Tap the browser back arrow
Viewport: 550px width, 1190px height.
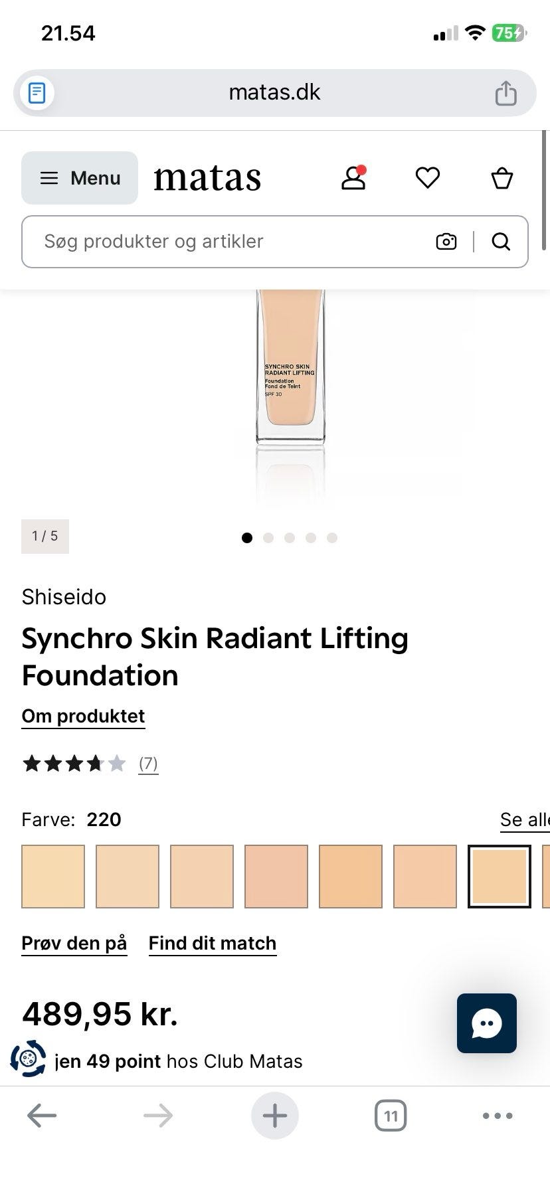point(41,1116)
